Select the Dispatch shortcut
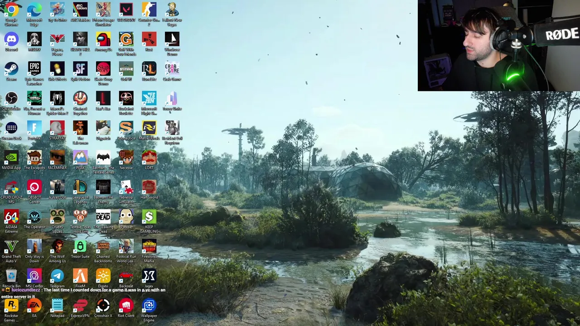 103,128
